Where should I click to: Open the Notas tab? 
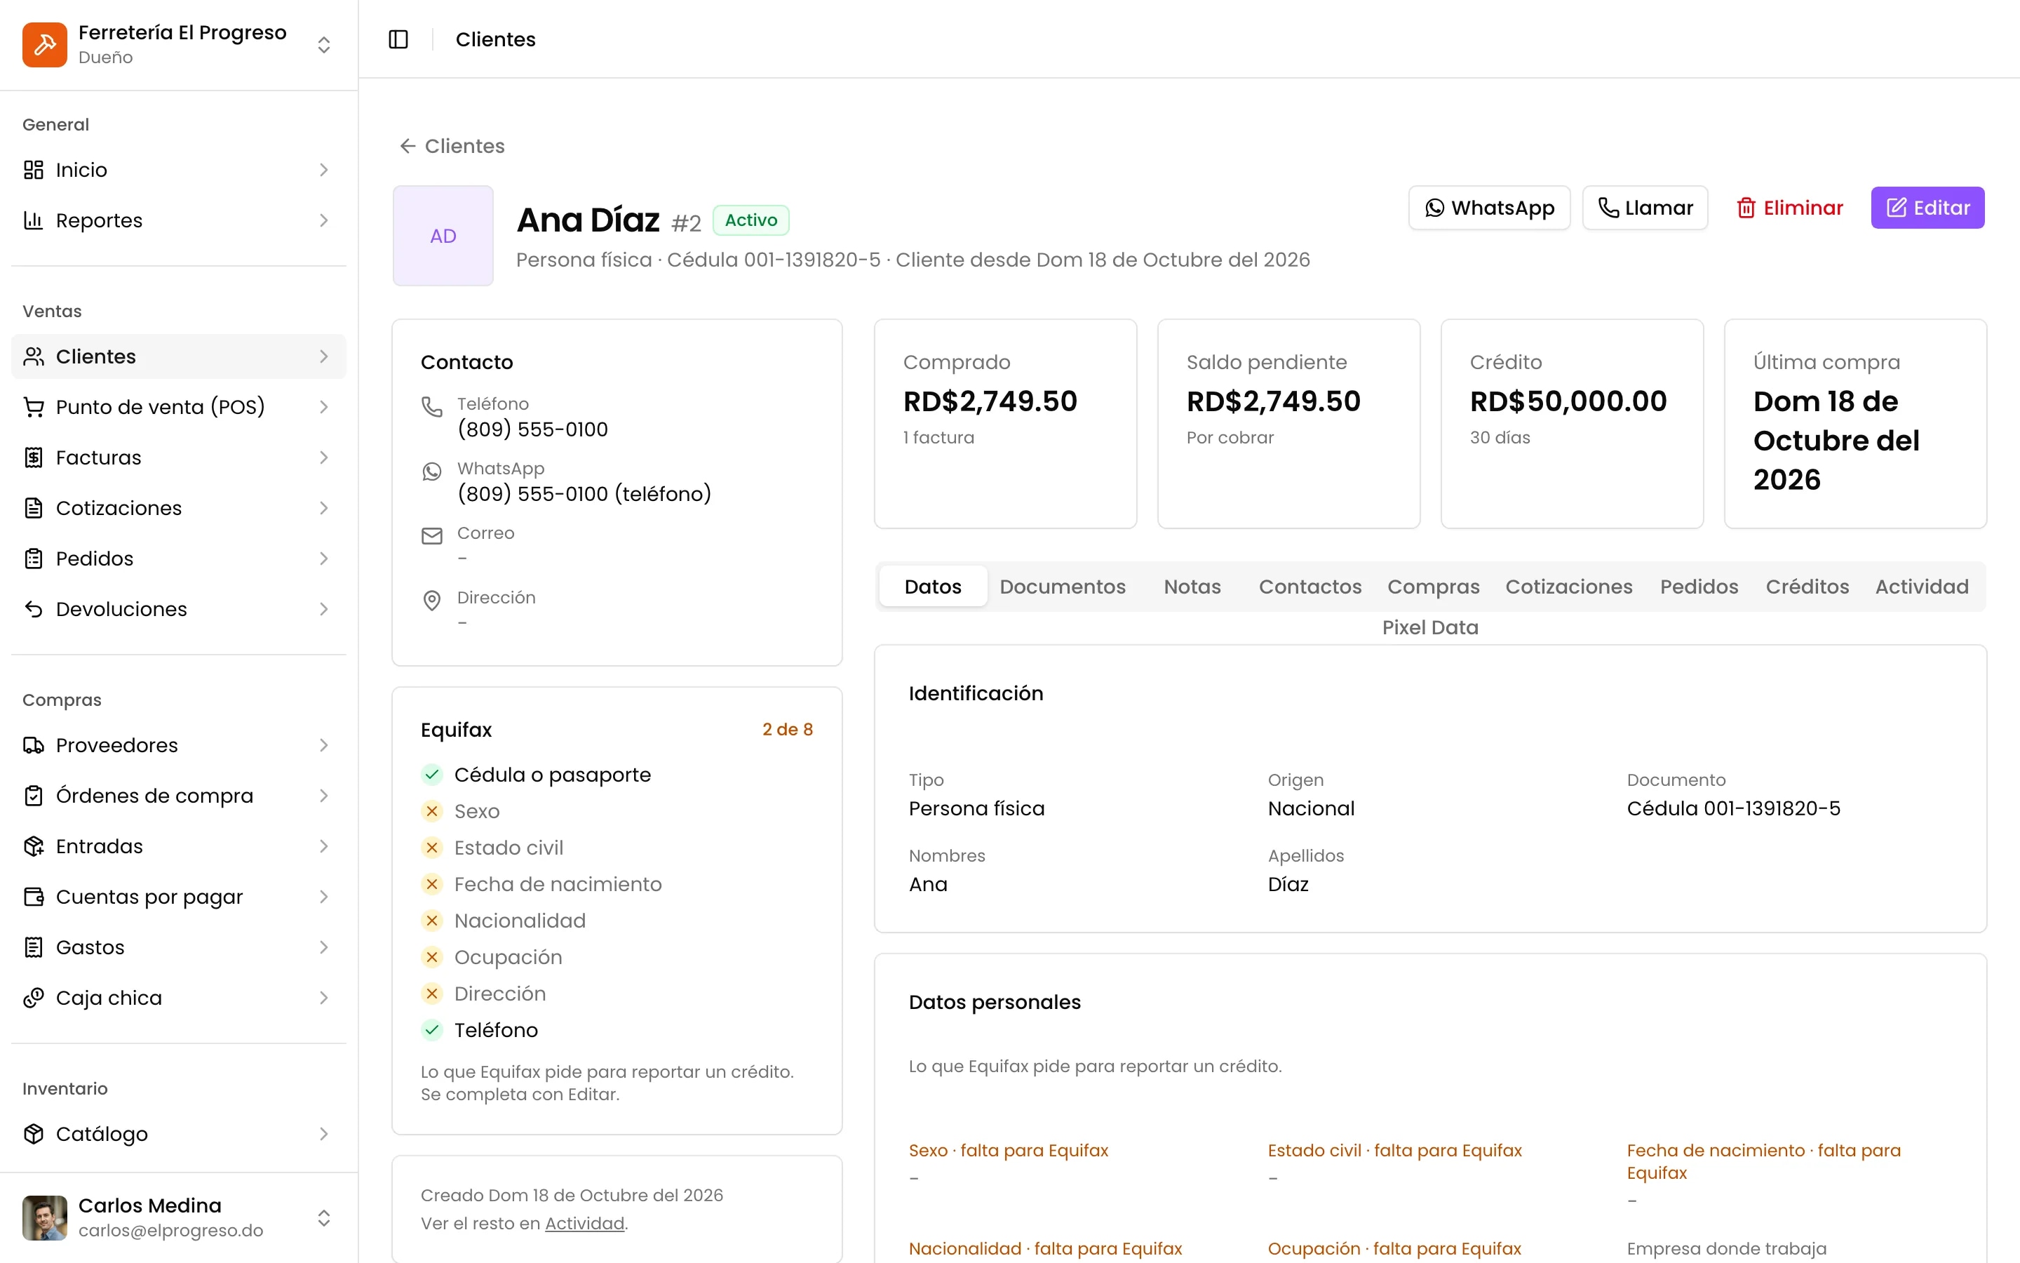[1192, 587]
